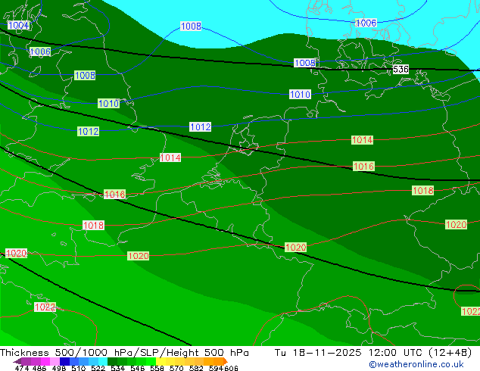
Task: Click the blue 1010 label with green background
Action: point(109,104)
